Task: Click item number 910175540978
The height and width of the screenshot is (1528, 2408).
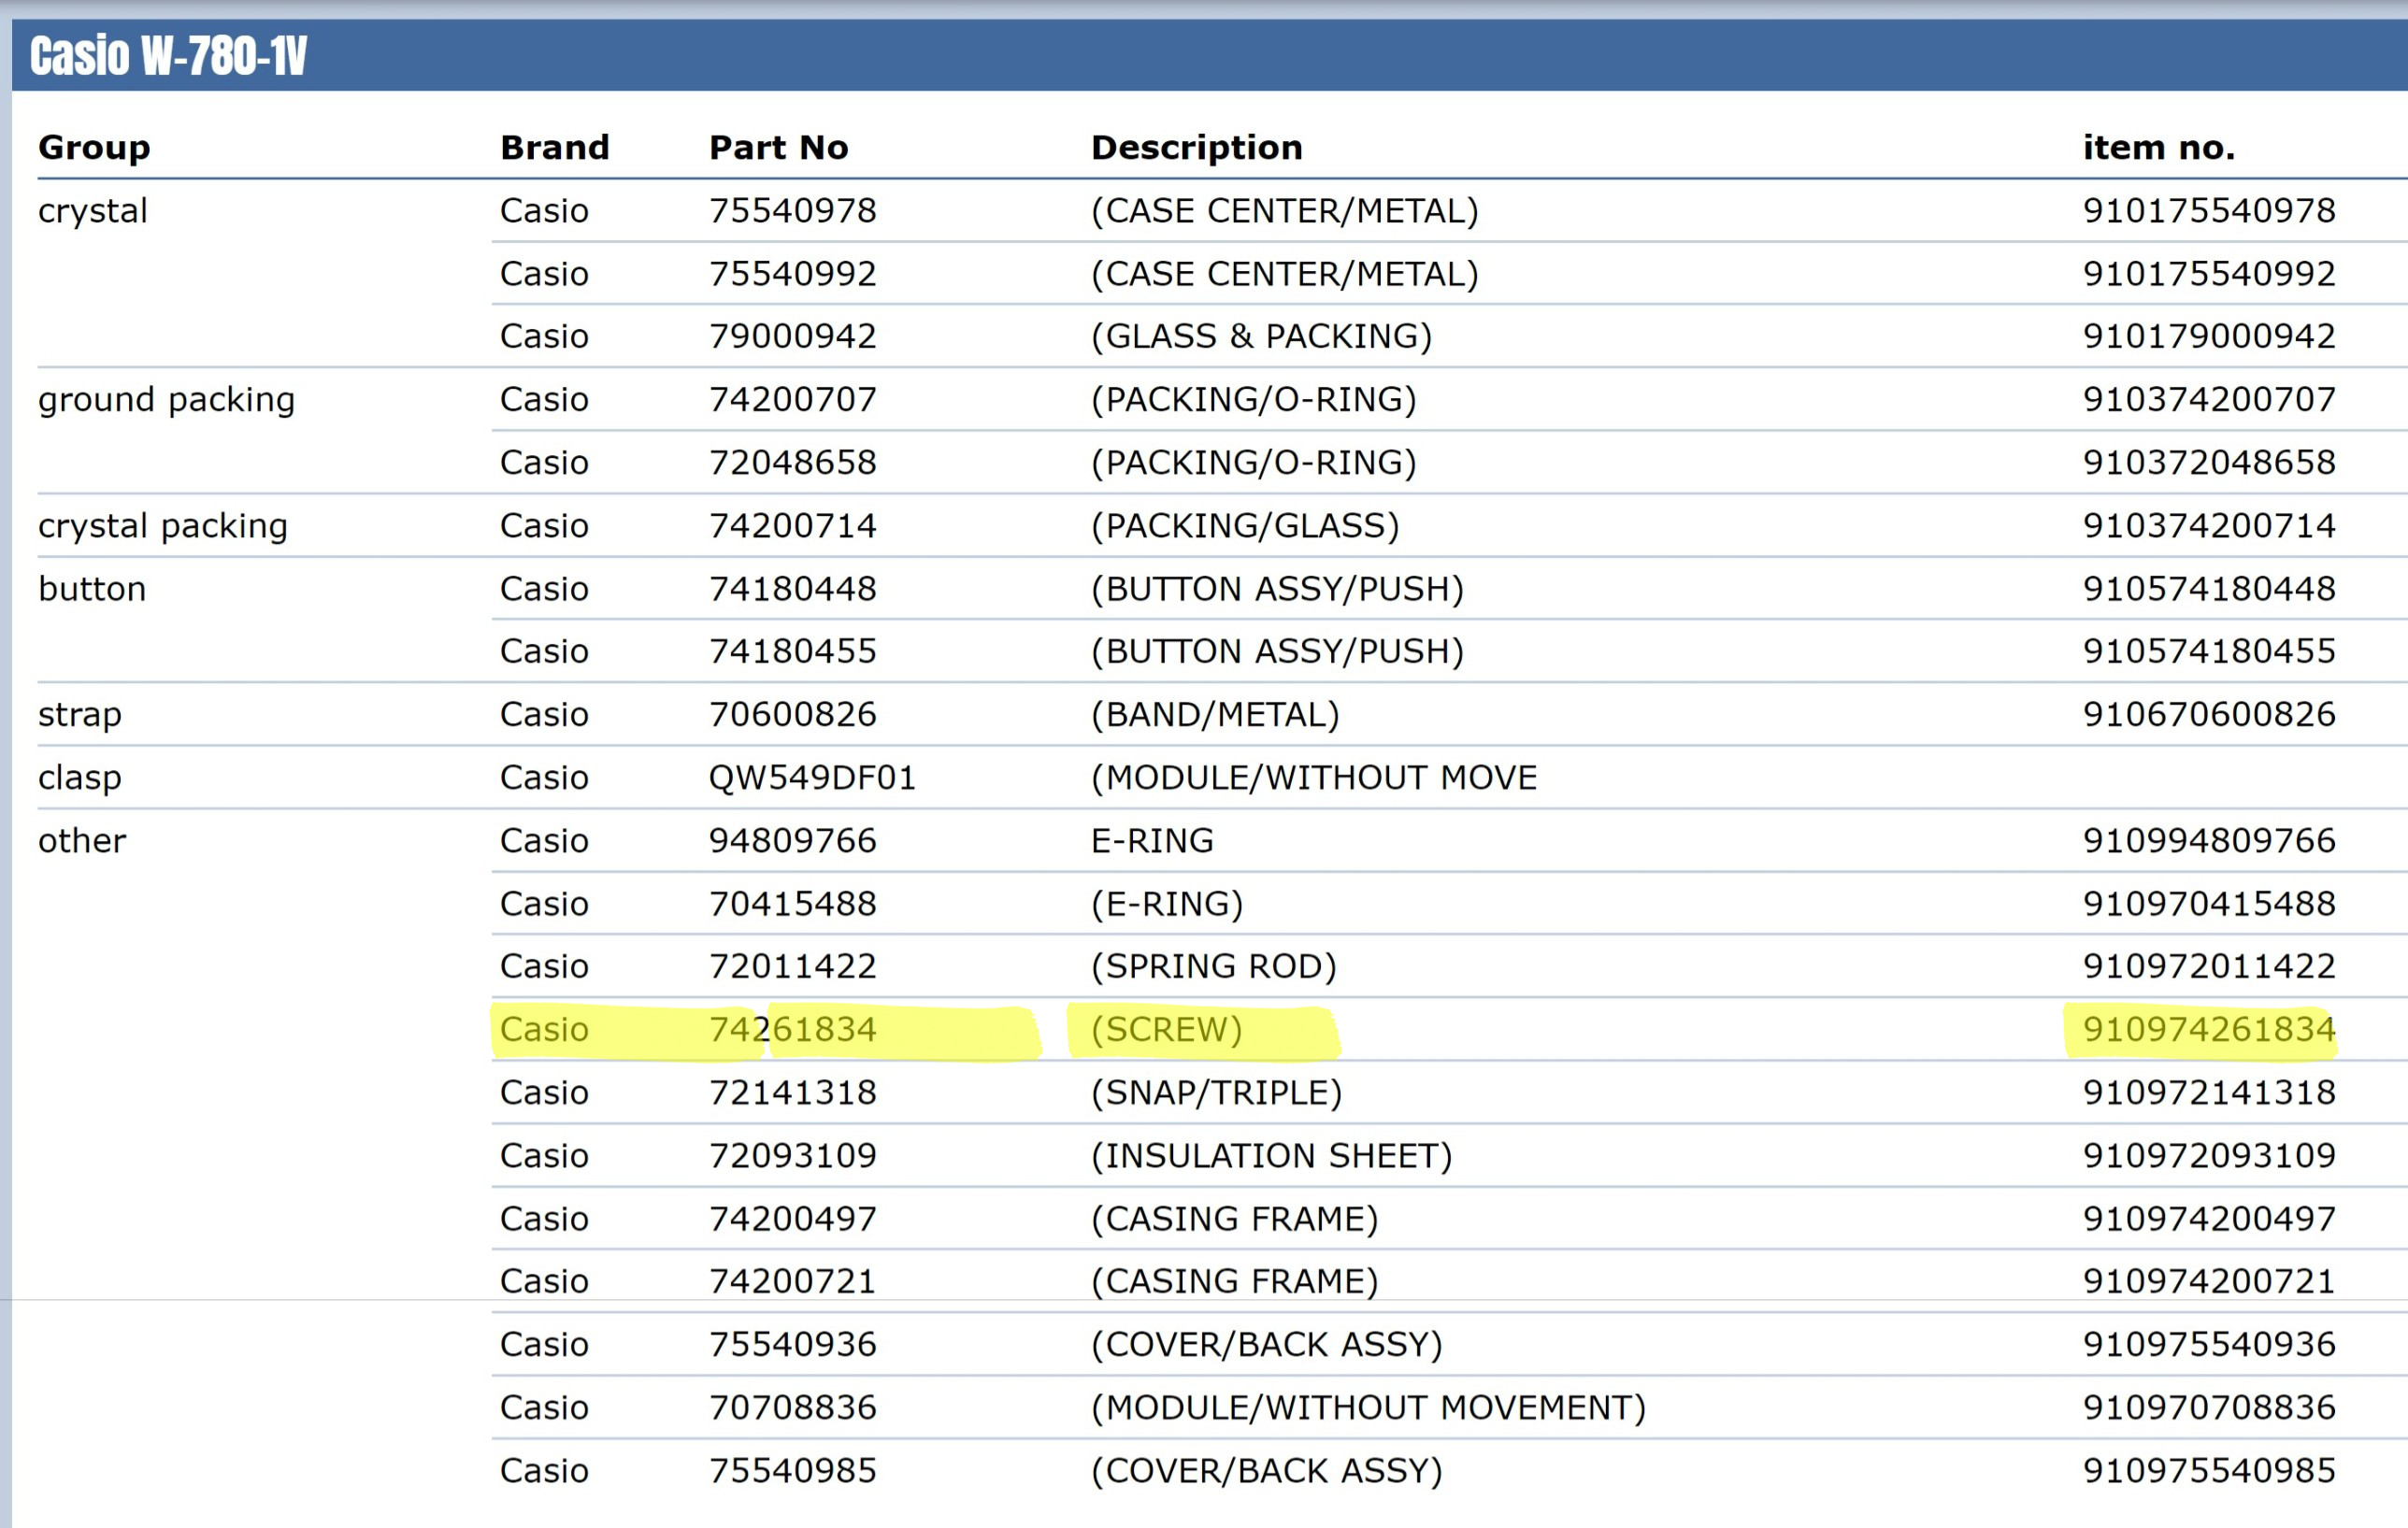Action: pyautogui.click(x=2209, y=211)
